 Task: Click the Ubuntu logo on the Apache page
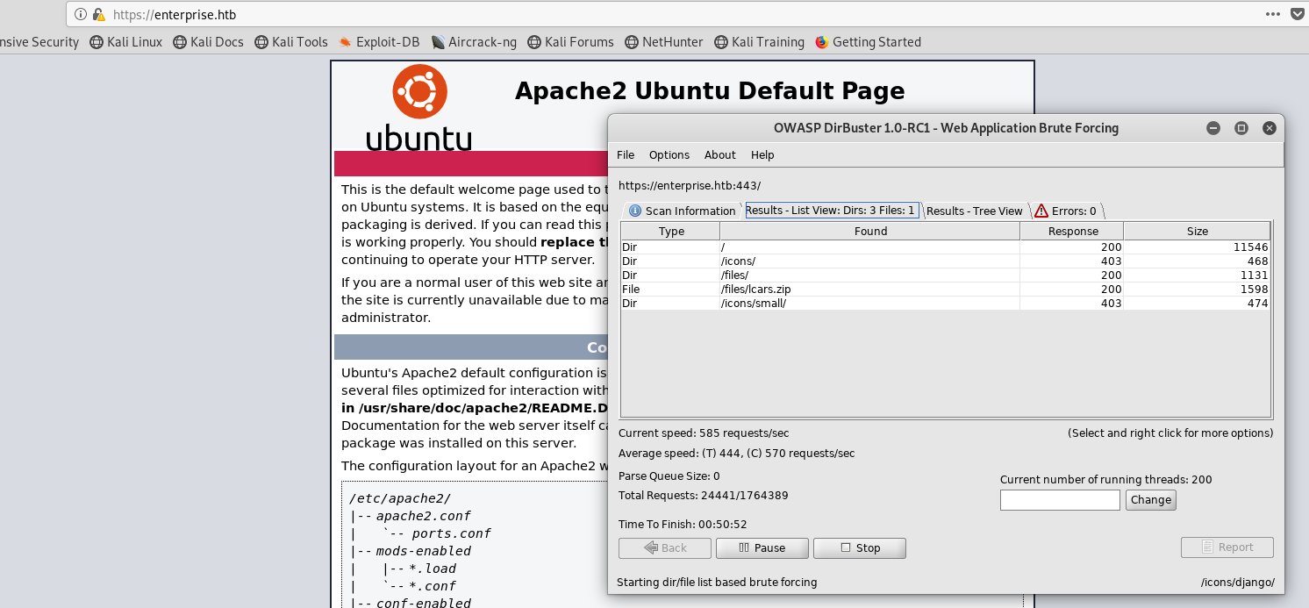418,109
